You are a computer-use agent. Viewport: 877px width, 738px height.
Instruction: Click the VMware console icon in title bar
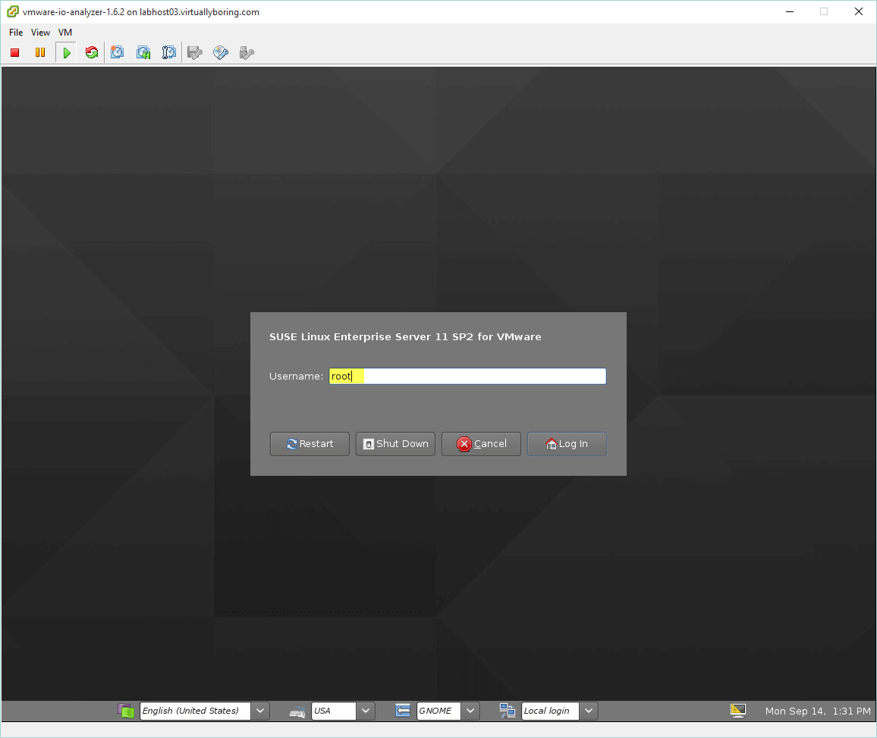click(x=12, y=11)
